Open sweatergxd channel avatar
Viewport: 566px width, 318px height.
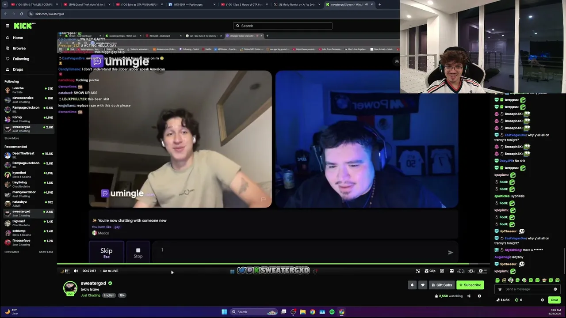[70, 288]
